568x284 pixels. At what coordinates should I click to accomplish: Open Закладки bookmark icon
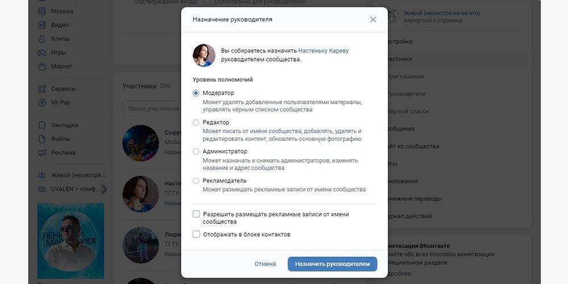click(42, 125)
